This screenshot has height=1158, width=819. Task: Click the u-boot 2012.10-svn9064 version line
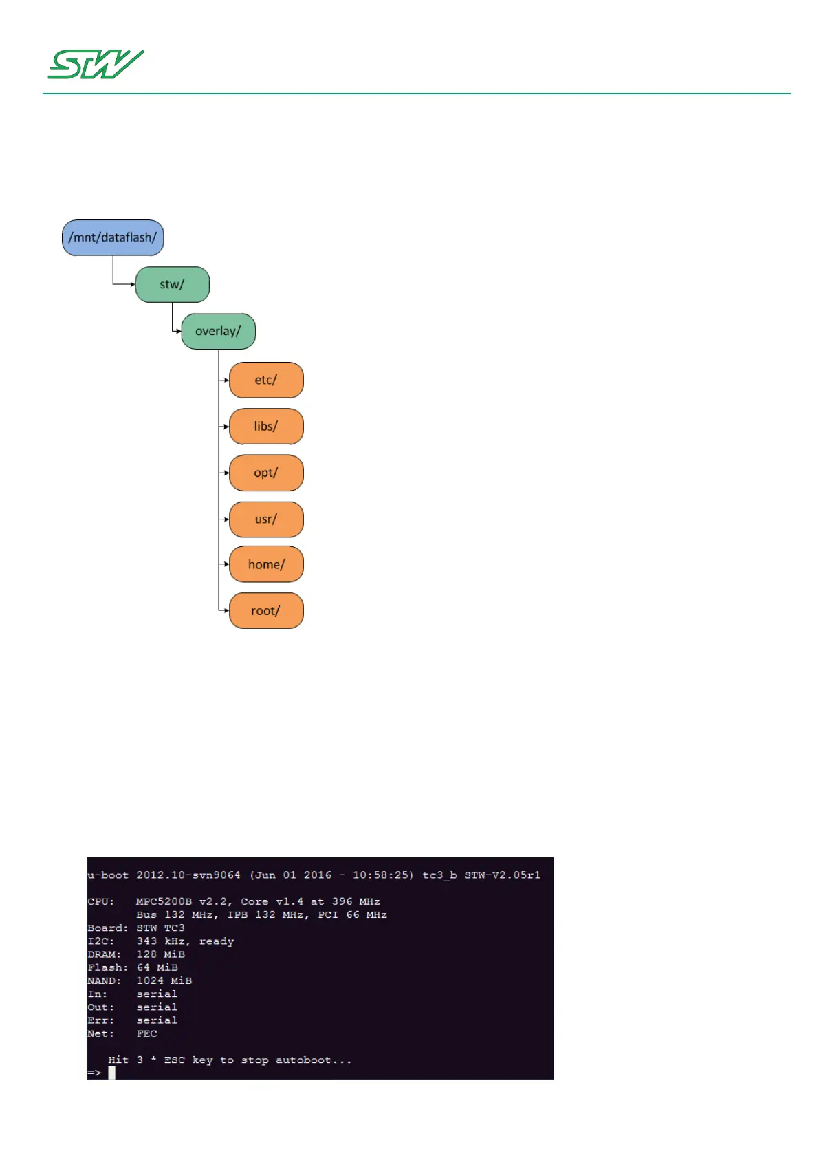[x=314, y=875]
